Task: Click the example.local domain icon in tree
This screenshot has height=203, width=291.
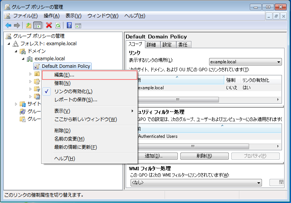Action: pyautogui.click(x=29, y=59)
